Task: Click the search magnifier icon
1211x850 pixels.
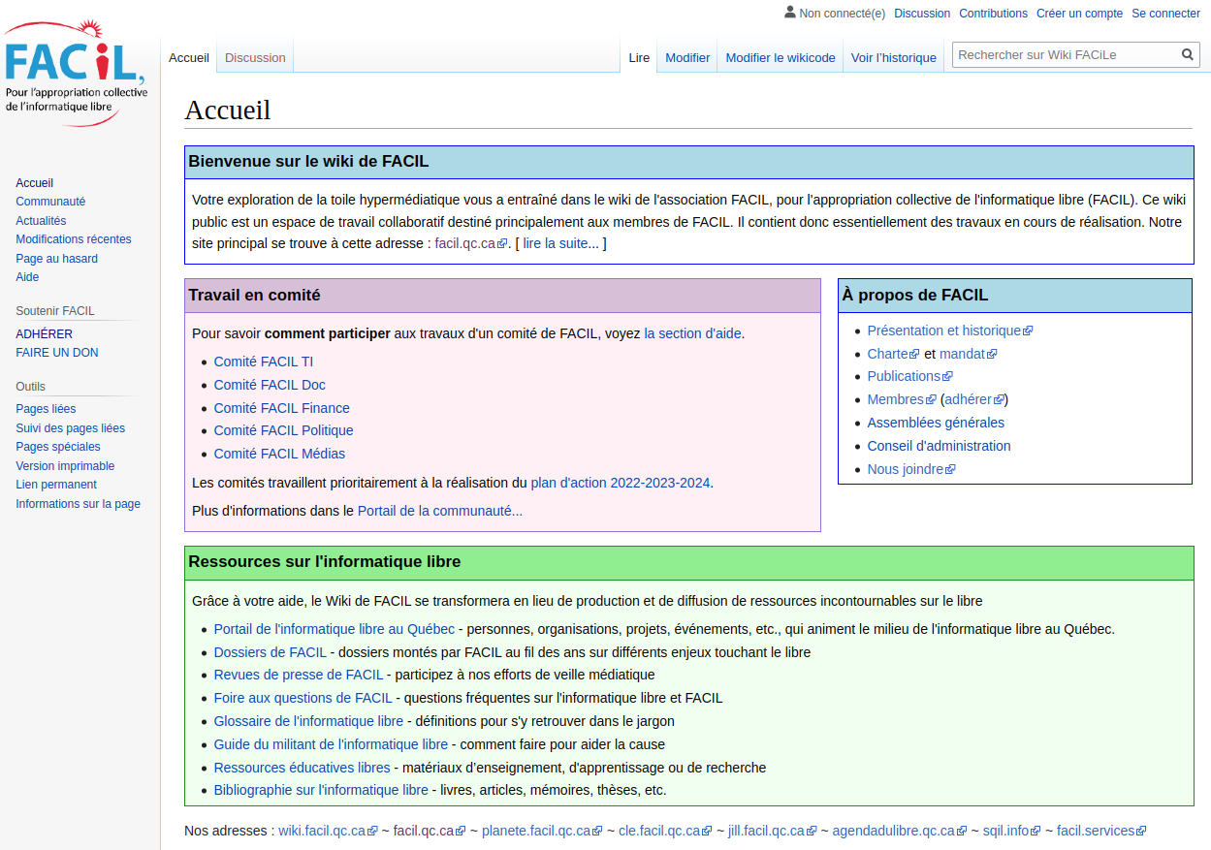Action: tap(1187, 55)
